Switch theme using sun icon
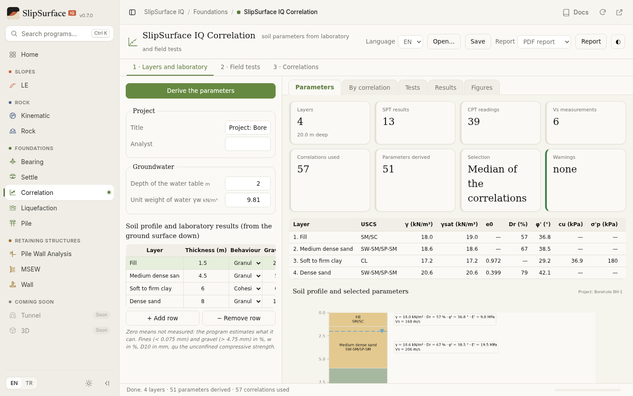Viewport: 633px width, 396px height. coord(89,383)
